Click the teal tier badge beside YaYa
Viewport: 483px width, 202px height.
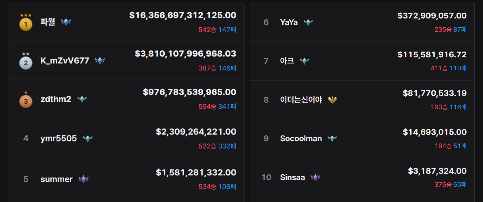click(308, 22)
